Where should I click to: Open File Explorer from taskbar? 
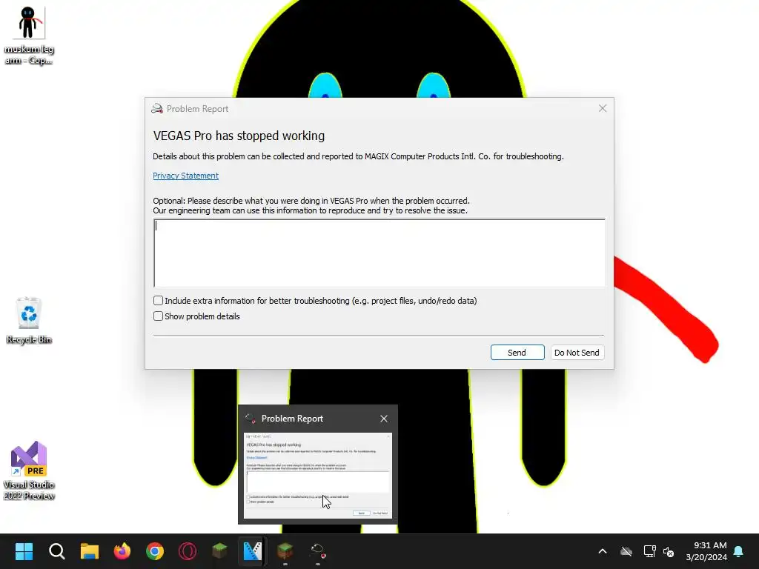pyautogui.click(x=90, y=551)
